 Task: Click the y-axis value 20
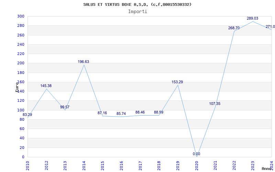click(x=22, y=148)
